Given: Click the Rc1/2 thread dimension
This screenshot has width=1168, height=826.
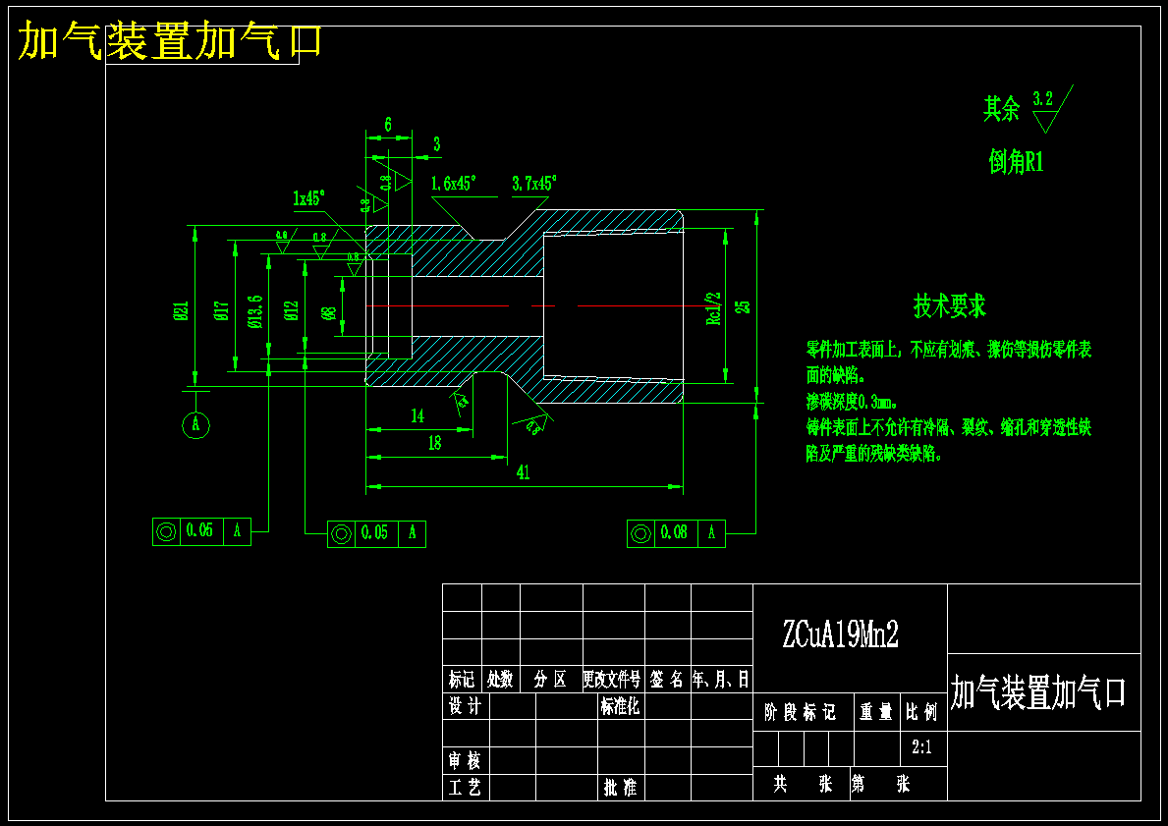Looking at the screenshot, I should point(713,308).
